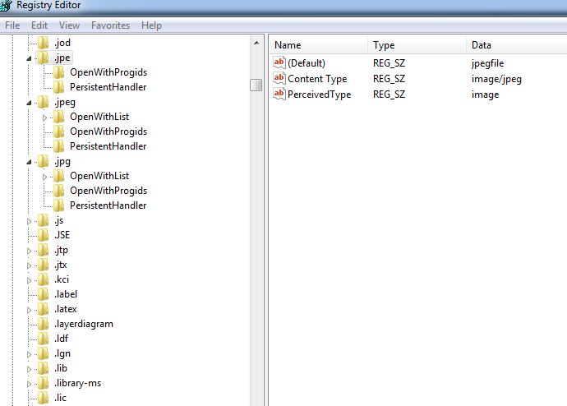The image size is (567, 406).
Task: Select the .jod folder icon
Action: (x=43, y=43)
